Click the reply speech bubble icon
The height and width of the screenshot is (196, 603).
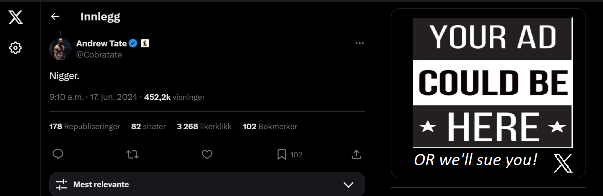coord(58,154)
